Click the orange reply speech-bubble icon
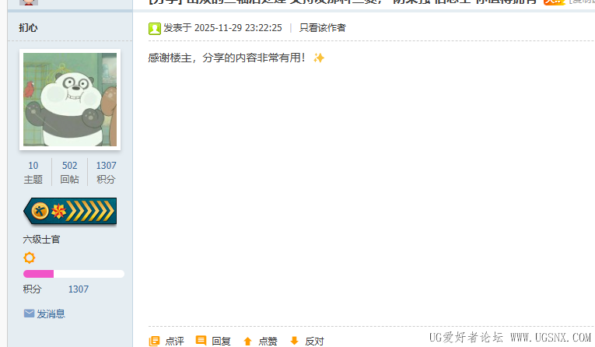 201,340
